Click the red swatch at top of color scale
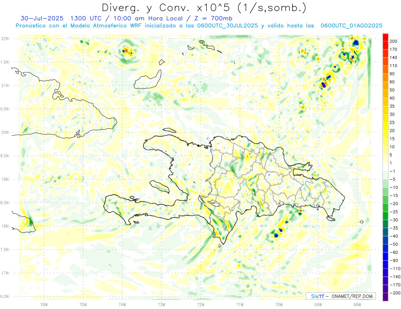The image size is (401, 309). tap(385, 37)
